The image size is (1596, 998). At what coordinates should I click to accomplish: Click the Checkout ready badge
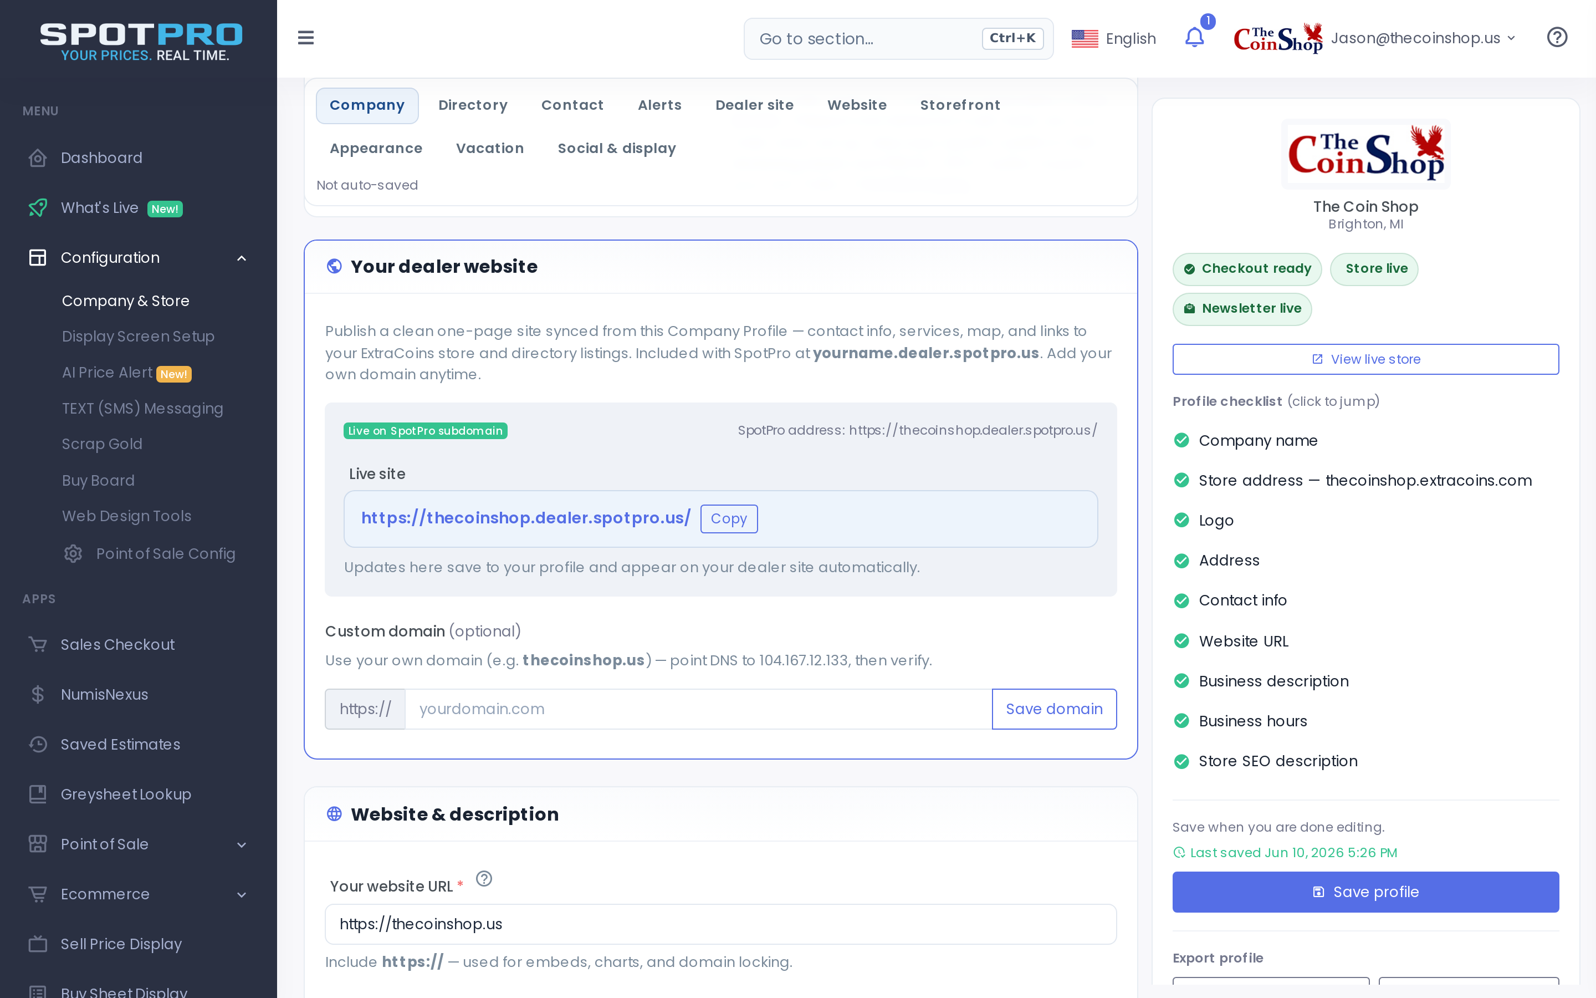[x=1247, y=269]
